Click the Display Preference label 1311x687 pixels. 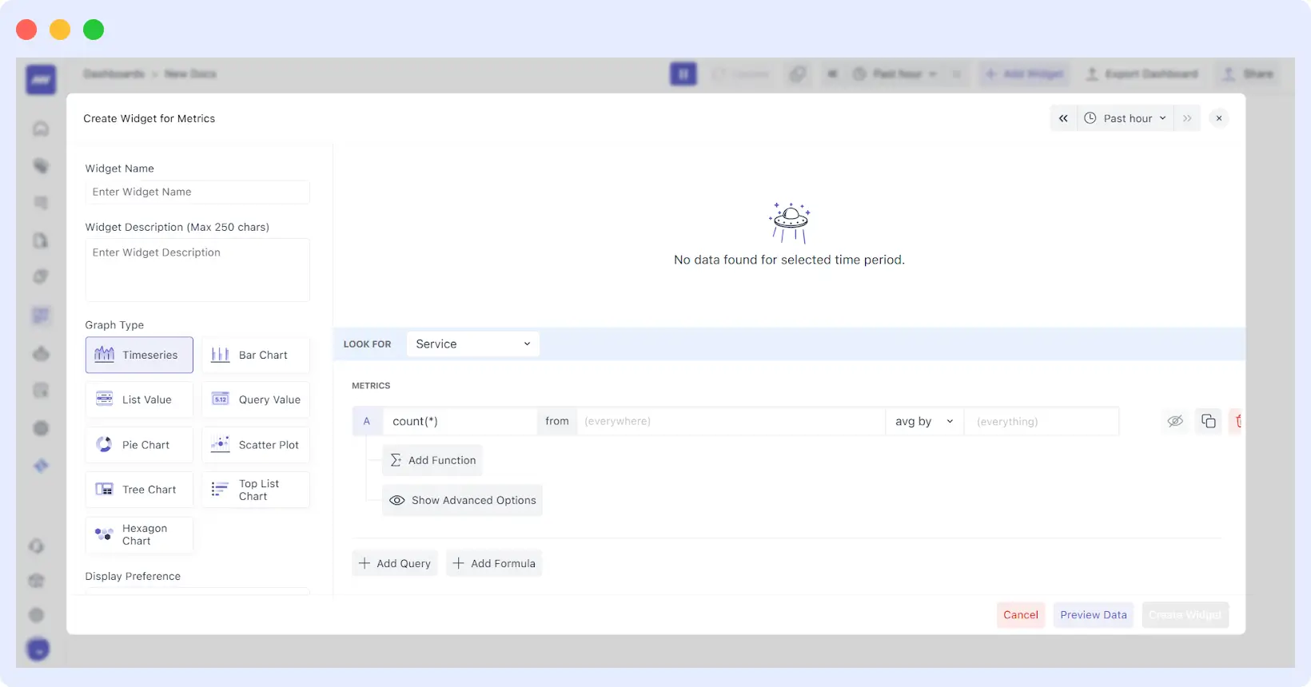click(x=133, y=576)
